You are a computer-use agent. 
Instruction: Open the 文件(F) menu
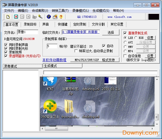click(9, 11)
